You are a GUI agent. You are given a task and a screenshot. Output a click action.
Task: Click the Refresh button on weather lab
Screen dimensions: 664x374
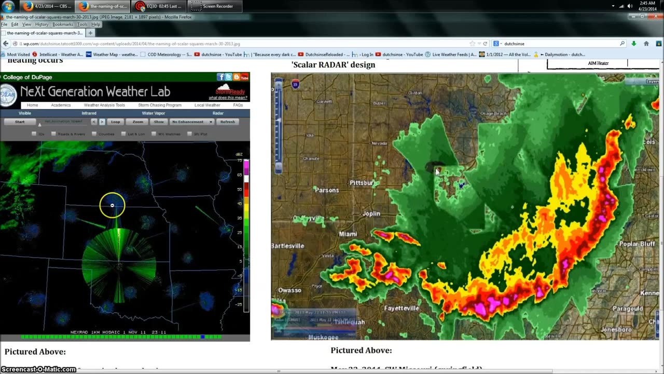227,122
